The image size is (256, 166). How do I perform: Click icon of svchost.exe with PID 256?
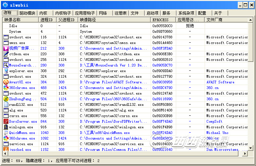point(6,60)
